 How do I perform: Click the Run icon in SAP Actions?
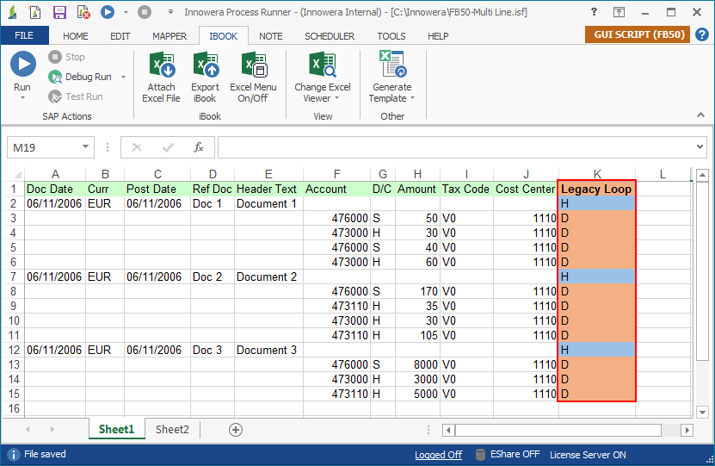tap(22, 66)
